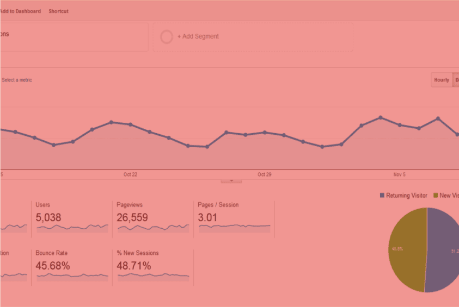Select the Bounce Rate metric card
Viewport: 459px width, 307px height.
72,267
